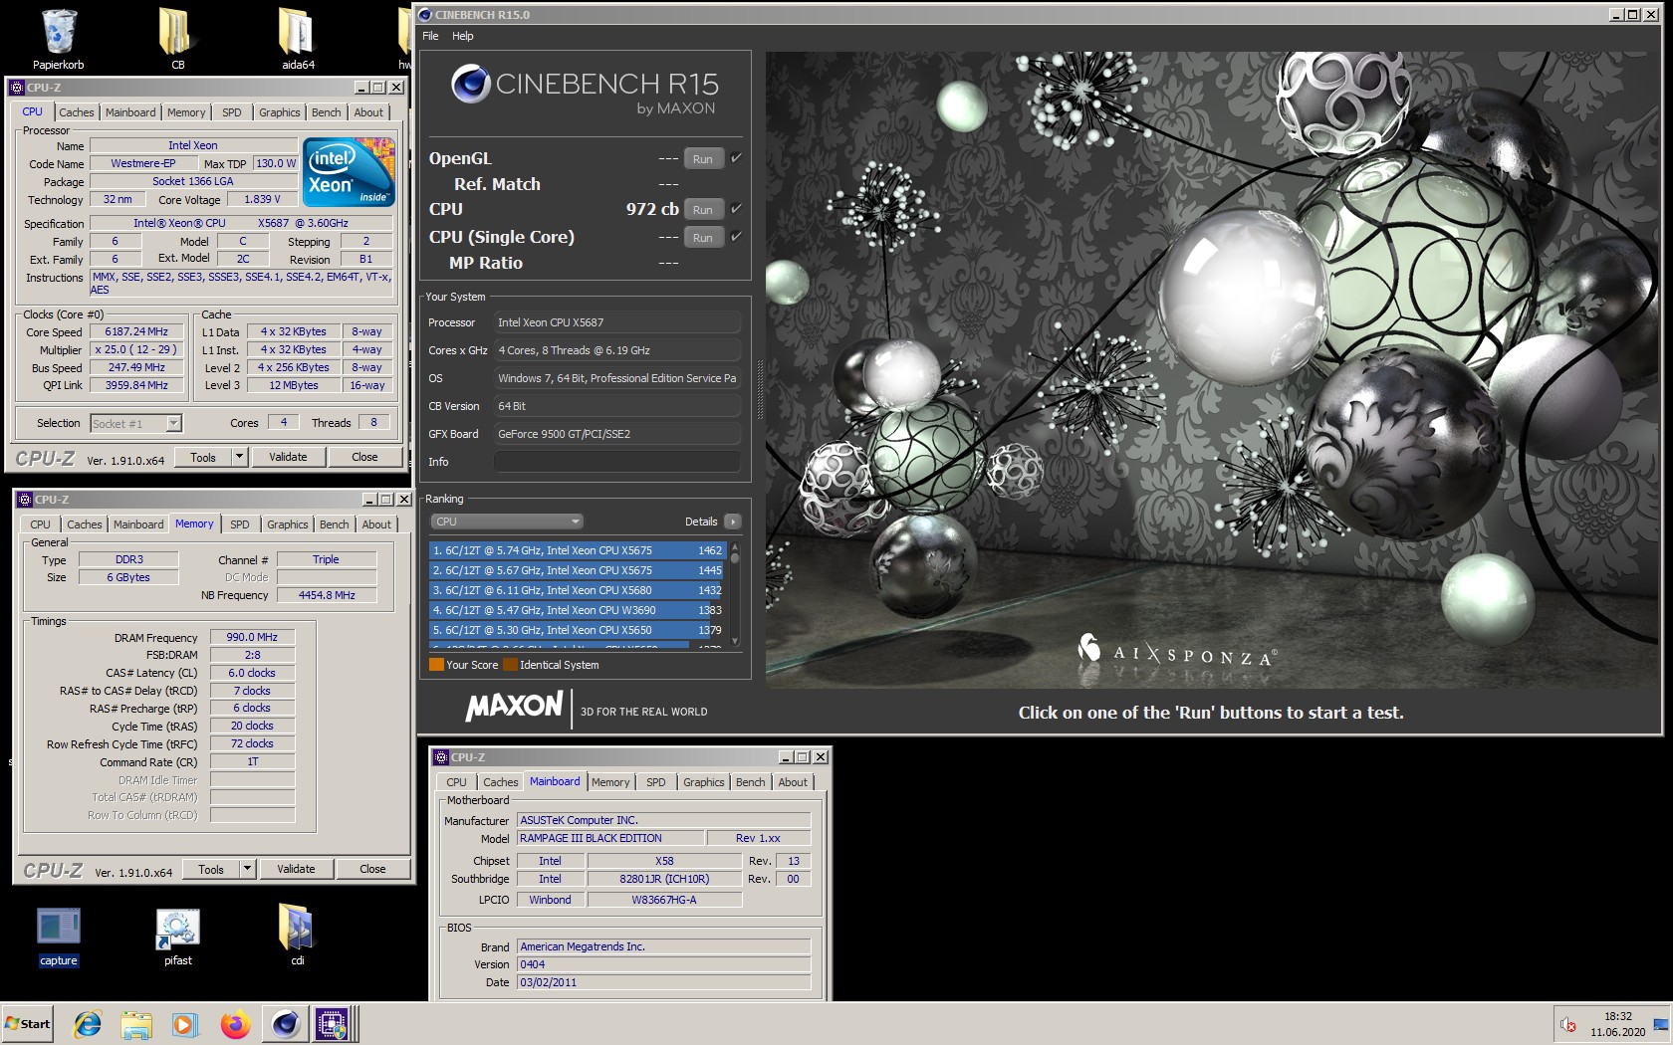Viewport: 1673px width, 1045px height.
Task: Click the Cinebench R15 logo sphere
Action: (470, 85)
